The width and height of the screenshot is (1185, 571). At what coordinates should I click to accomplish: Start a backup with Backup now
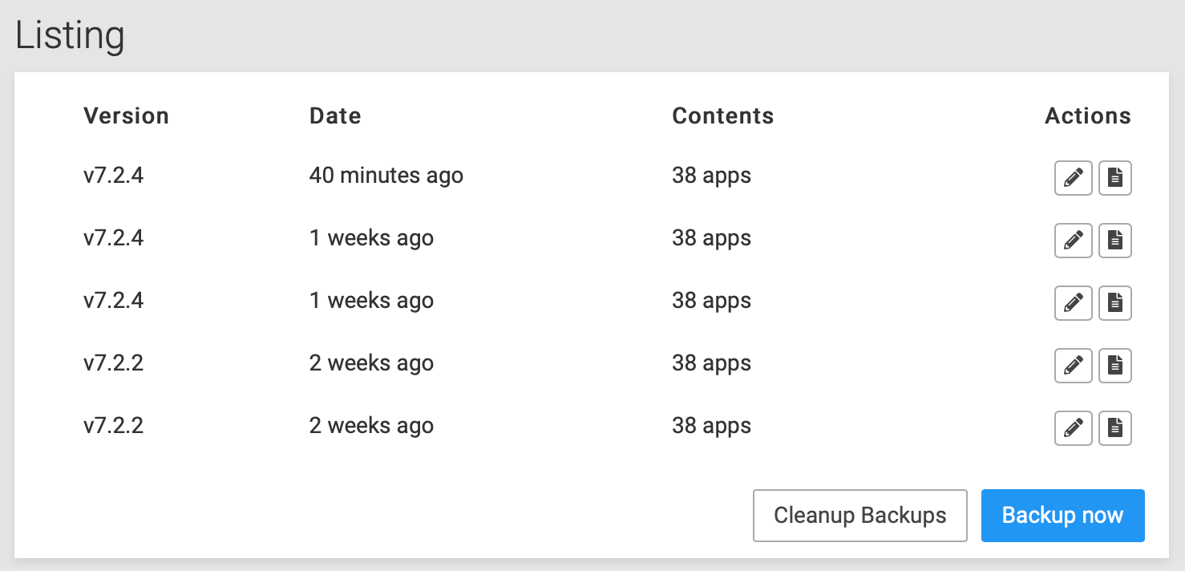1062,516
